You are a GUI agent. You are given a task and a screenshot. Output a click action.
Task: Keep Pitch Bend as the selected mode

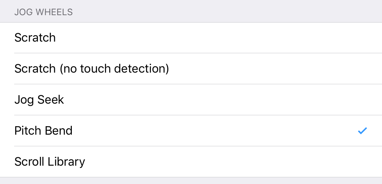click(x=191, y=130)
